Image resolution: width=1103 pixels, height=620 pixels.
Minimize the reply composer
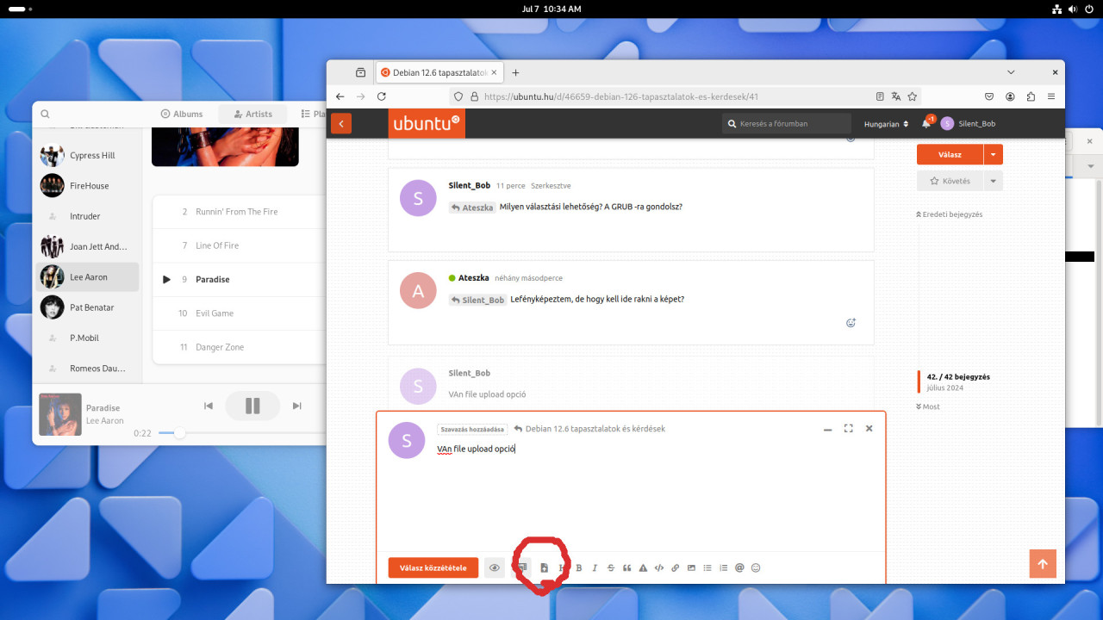click(x=827, y=429)
